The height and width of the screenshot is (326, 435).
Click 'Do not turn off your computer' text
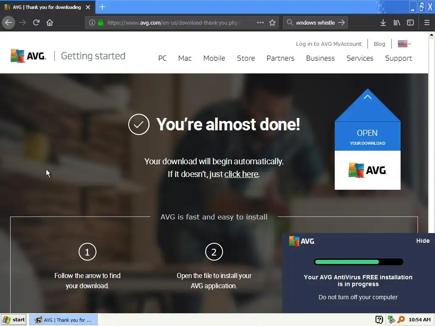pyautogui.click(x=358, y=297)
